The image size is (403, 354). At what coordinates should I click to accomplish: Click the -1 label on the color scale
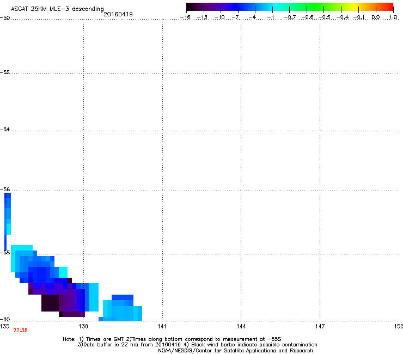(x=270, y=17)
